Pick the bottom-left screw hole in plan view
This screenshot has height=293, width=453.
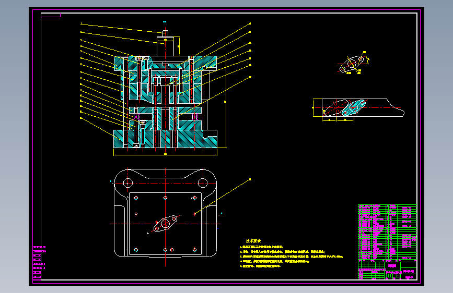pyautogui.click(x=136, y=250)
